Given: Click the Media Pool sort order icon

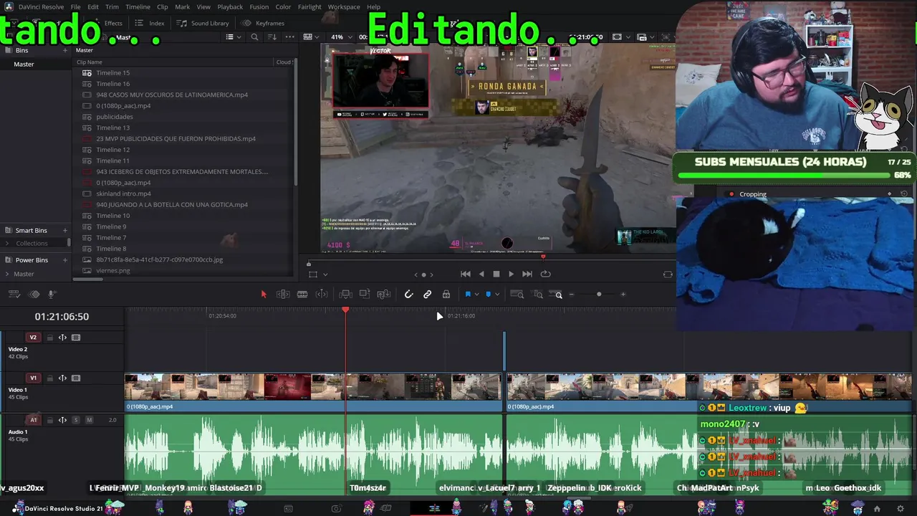Looking at the screenshot, I should click(x=272, y=37).
